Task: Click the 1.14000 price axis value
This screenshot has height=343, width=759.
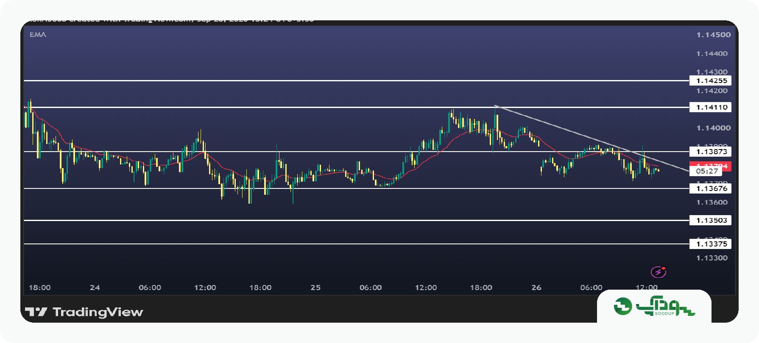Action: [713, 128]
